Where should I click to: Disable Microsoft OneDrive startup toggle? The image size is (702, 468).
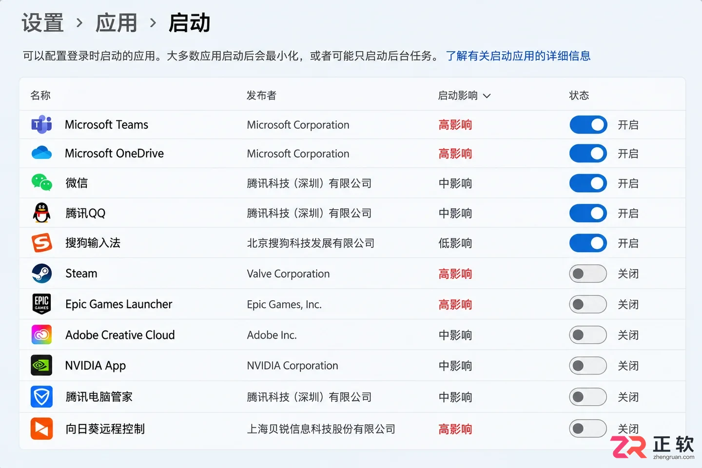588,154
